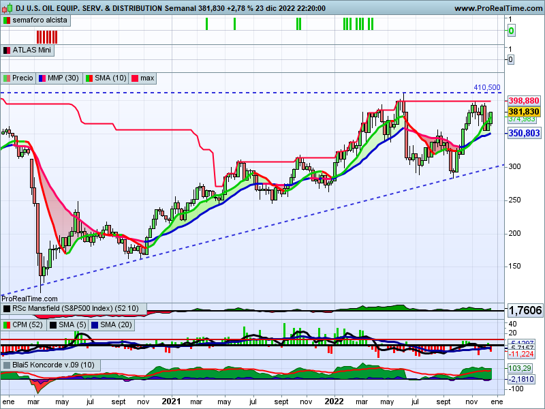Click the candlestick icon beside the chart title

pyautogui.click(x=7, y=7)
